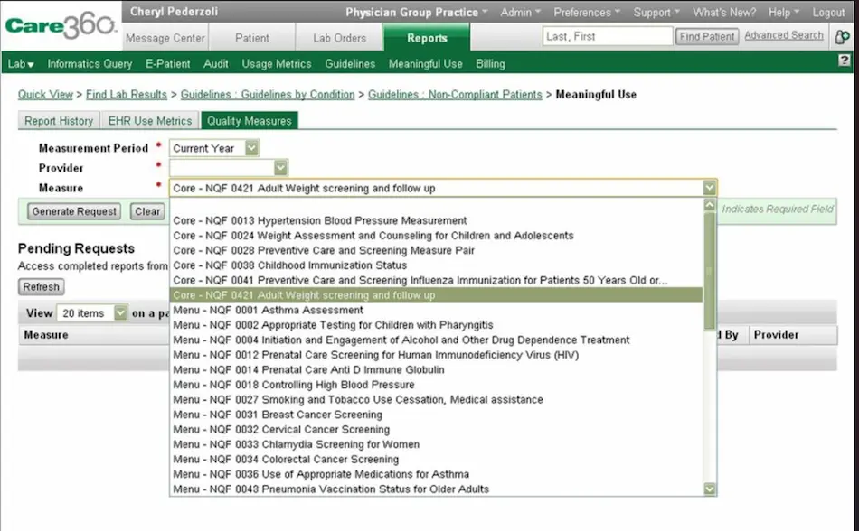Expand the Lab menu chevron
859x531 pixels.
click(33, 63)
